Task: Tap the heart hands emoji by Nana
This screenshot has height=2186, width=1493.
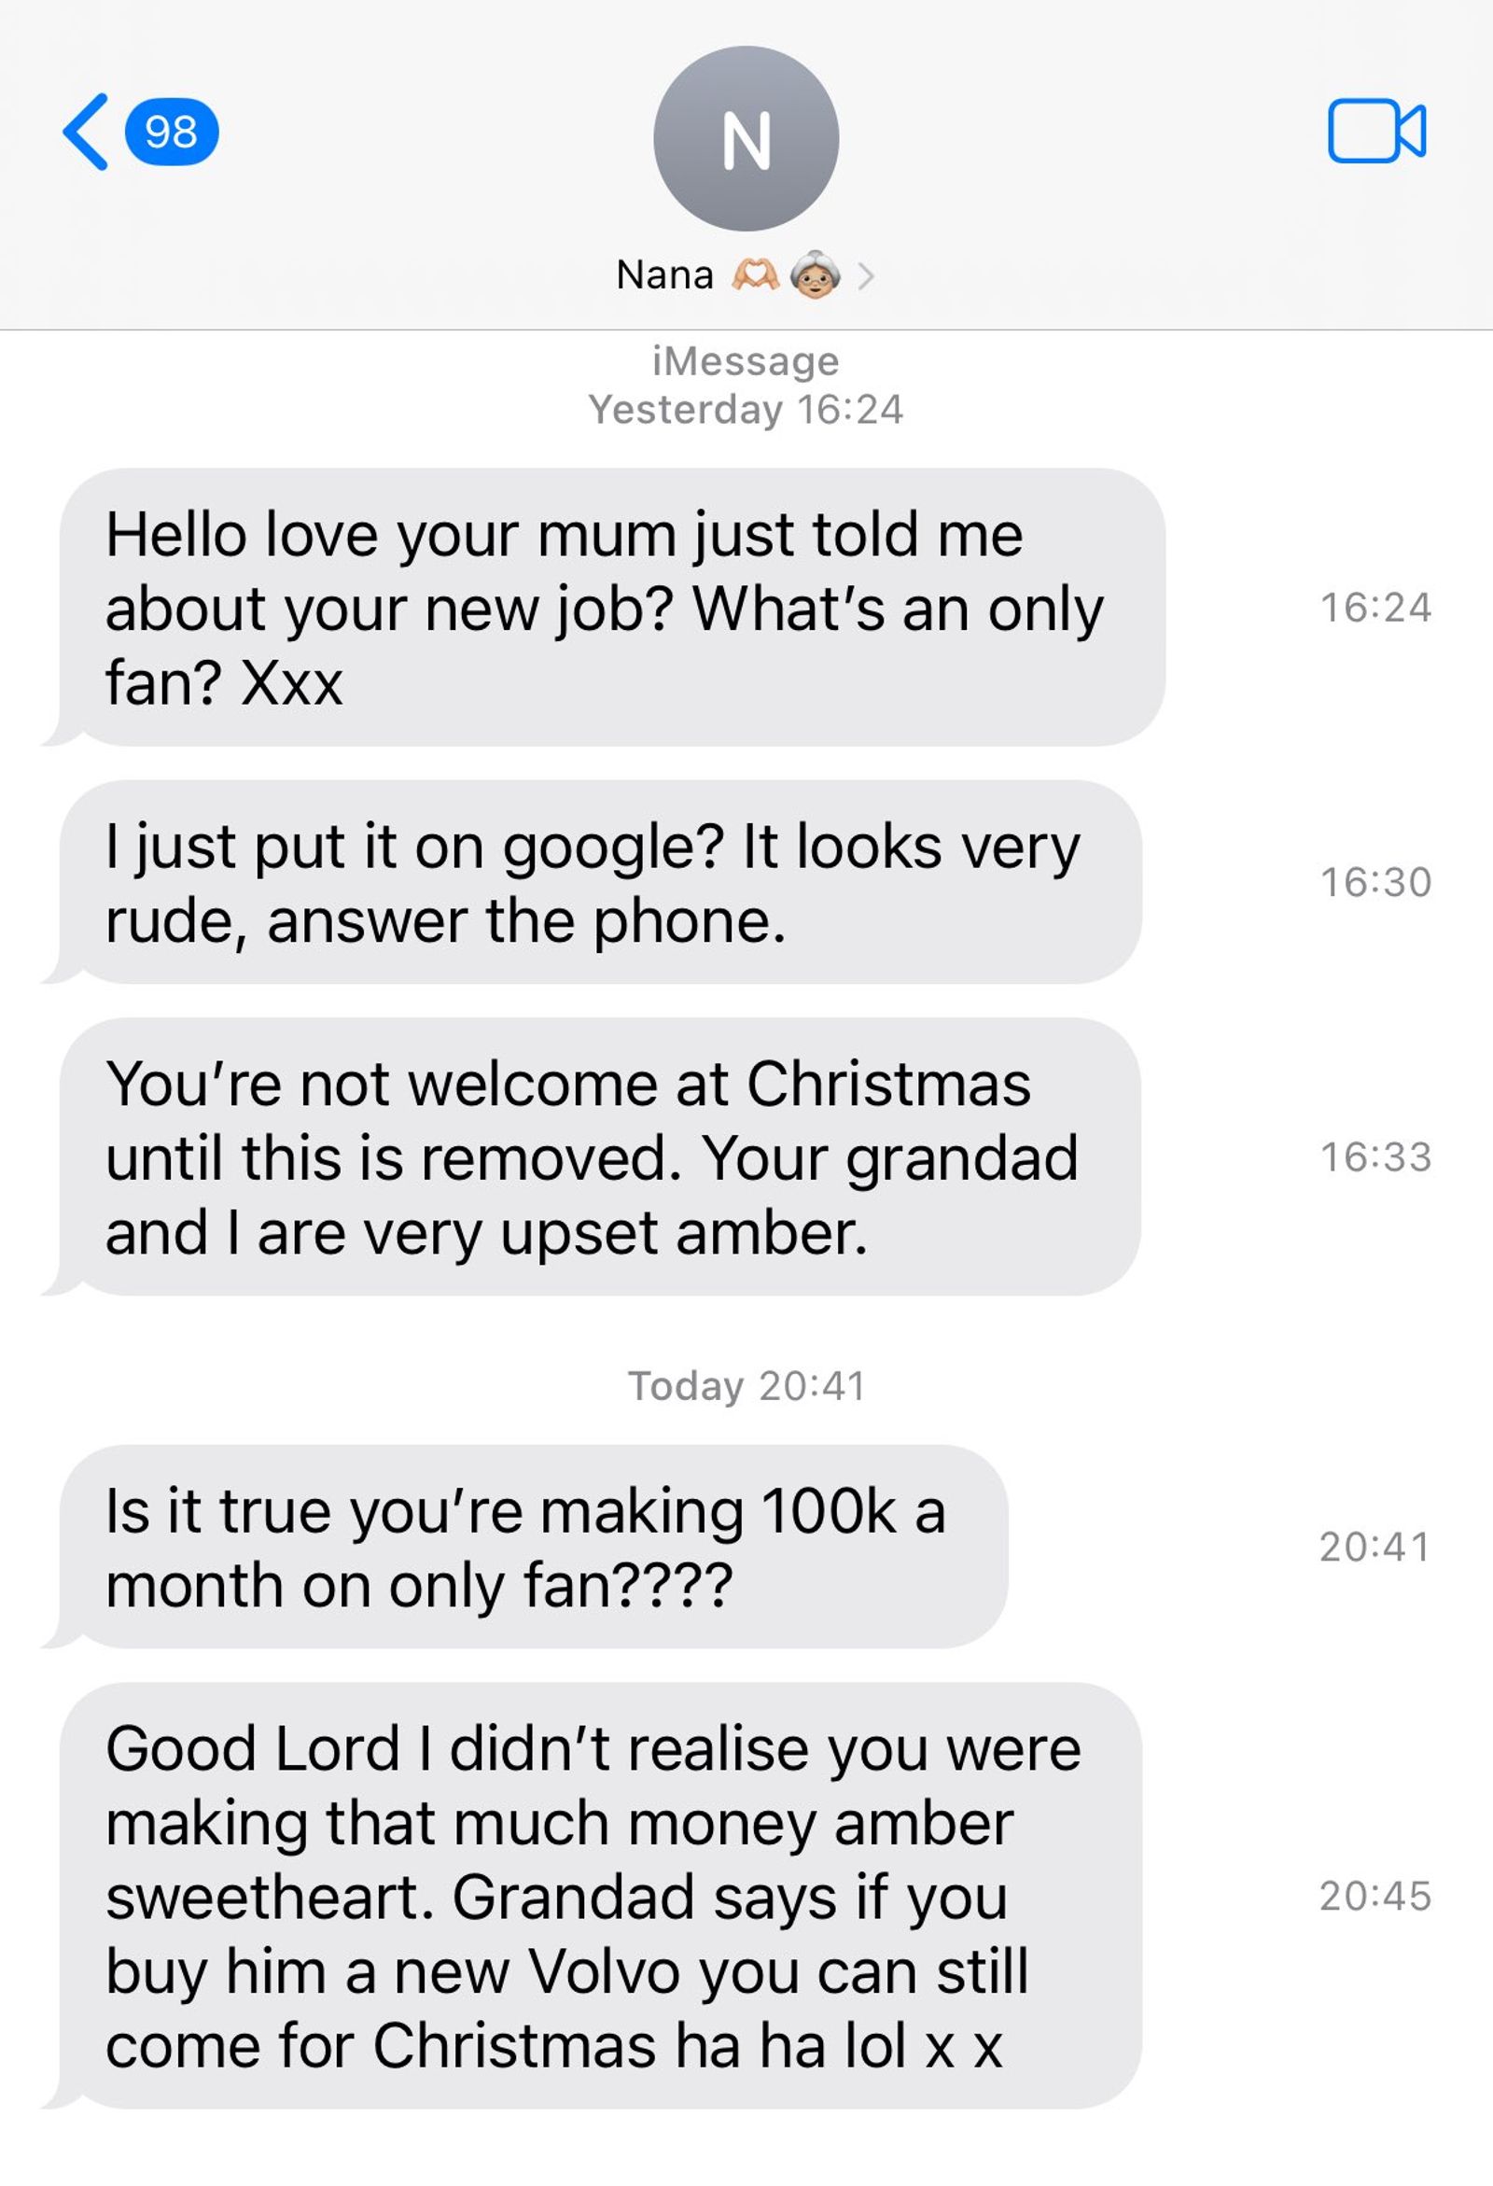Action: [756, 275]
